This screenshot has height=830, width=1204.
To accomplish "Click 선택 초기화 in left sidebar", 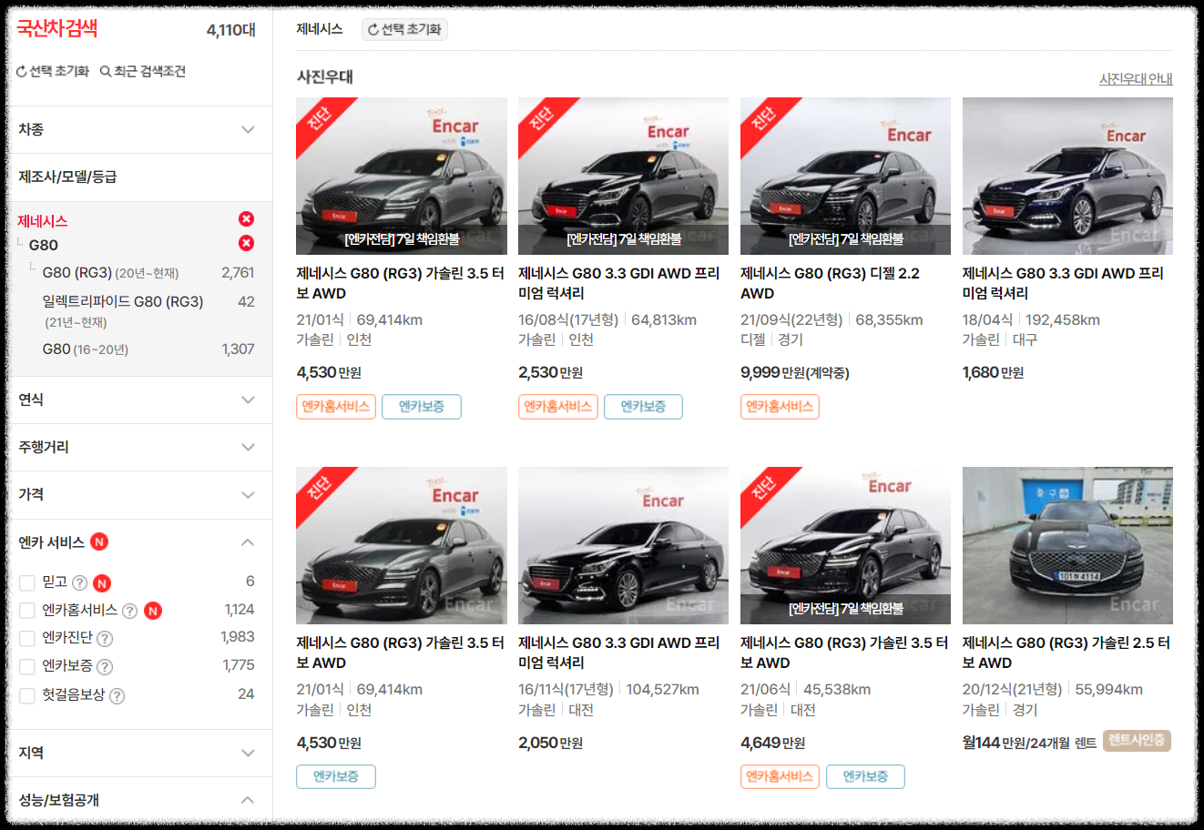I will 52,71.
